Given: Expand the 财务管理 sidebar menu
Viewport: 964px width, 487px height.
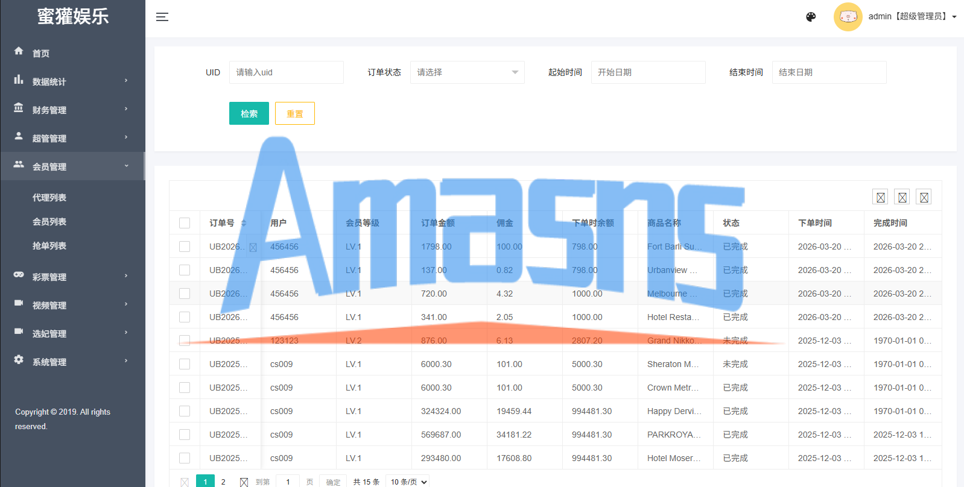Looking at the screenshot, I should click(x=72, y=110).
